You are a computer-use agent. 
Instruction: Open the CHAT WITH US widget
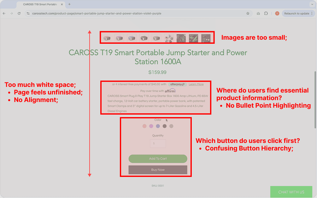point(291,192)
